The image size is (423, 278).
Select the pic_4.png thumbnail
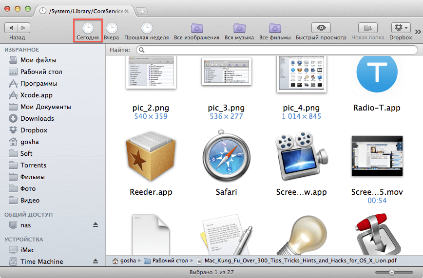pyautogui.click(x=302, y=74)
